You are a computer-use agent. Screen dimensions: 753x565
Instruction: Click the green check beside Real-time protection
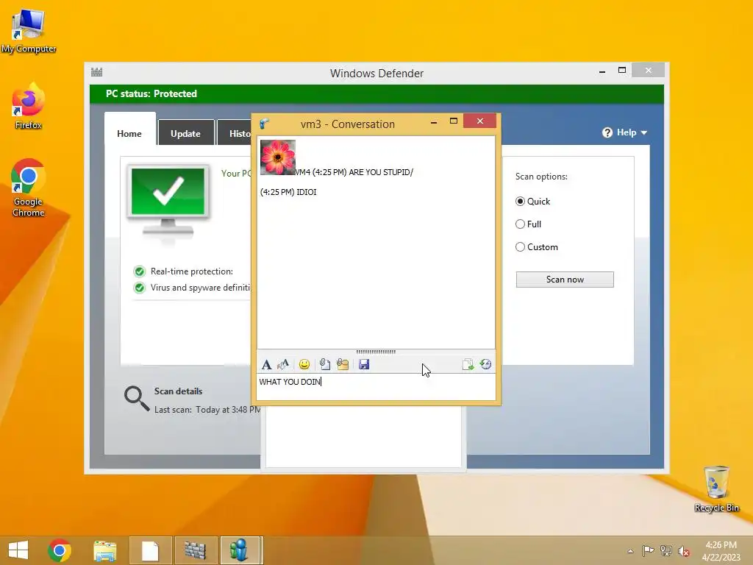139,271
